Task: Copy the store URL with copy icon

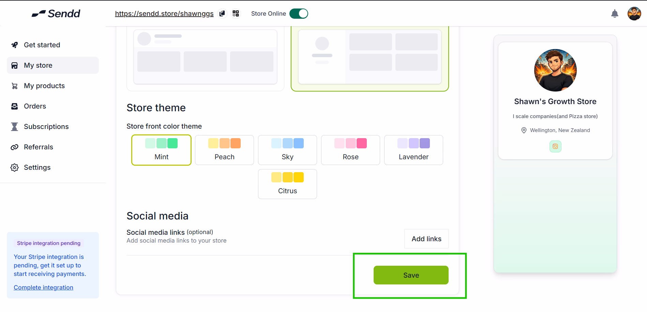Action: 222,14
